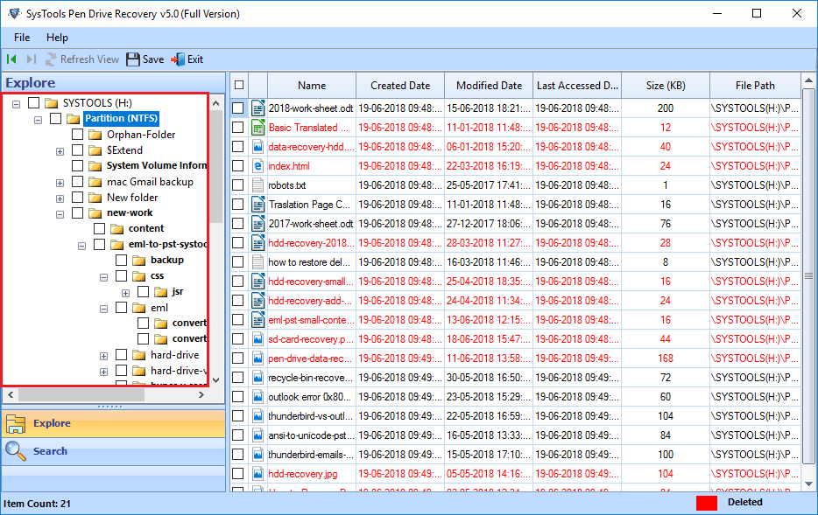The width and height of the screenshot is (818, 515).
Task: Enable the checkbox for Partition (NTFS)
Action: pyautogui.click(x=55, y=117)
